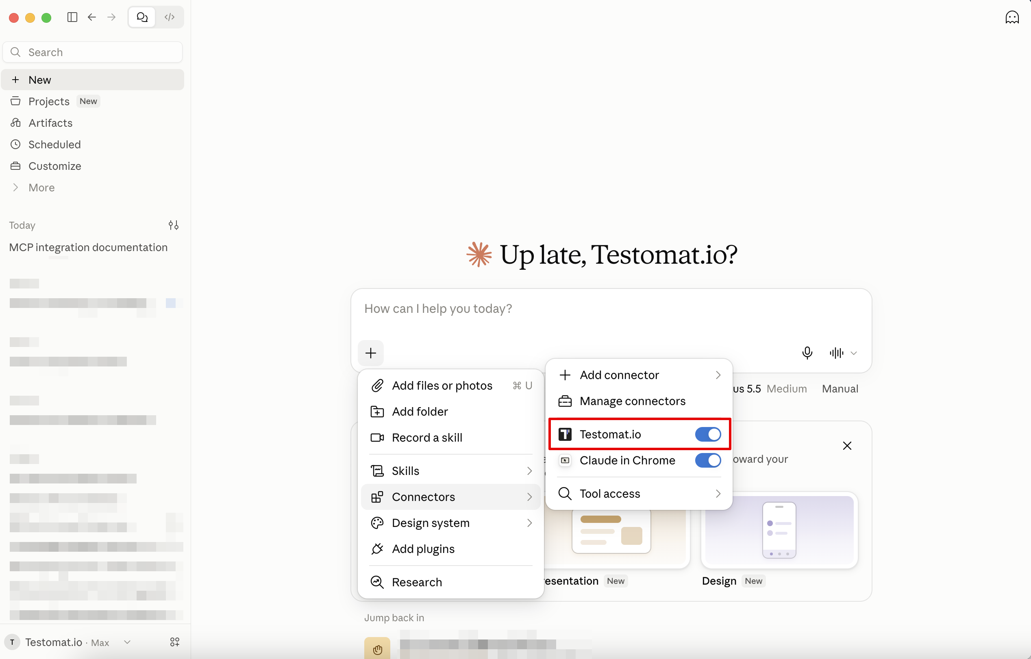Expand Tool access submenu

click(639, 494)
